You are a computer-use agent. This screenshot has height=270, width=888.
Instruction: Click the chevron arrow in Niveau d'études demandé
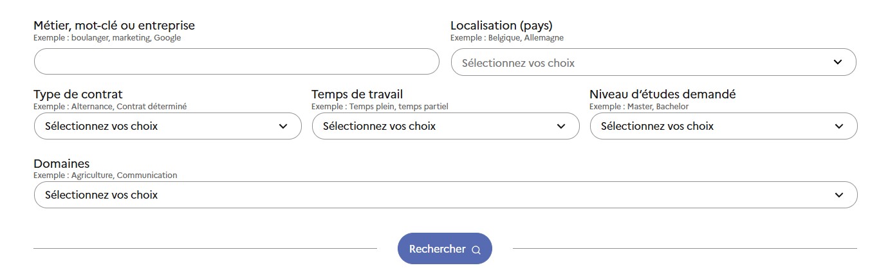click(x=838, y=126)
